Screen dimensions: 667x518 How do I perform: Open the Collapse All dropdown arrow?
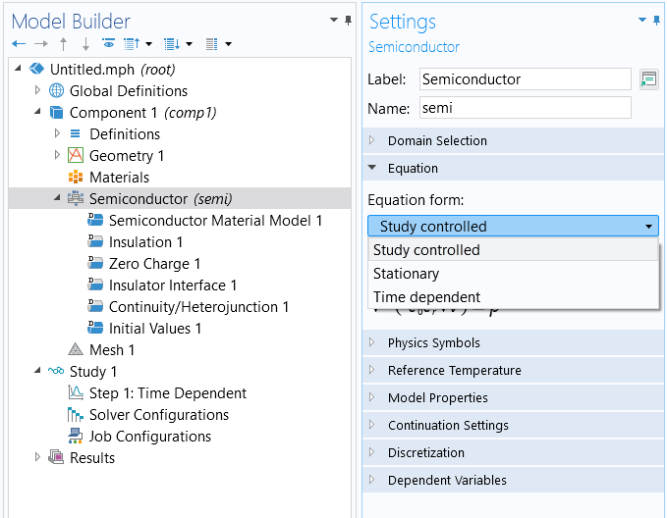[148, 44]
